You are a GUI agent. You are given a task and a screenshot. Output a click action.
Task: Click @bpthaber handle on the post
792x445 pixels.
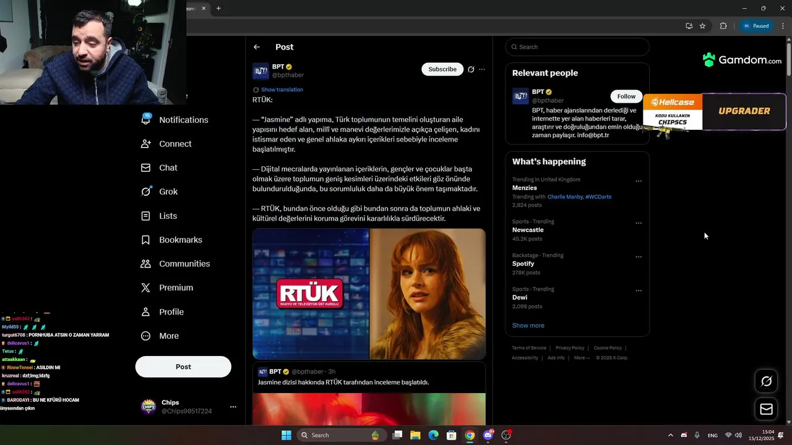[x=288, y=75]
